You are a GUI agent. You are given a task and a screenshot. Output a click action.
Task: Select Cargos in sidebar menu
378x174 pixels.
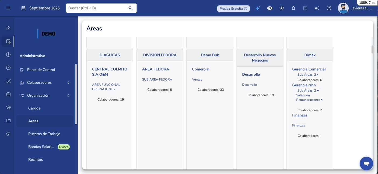[x=34, y=108]
